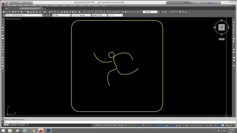
Task: Switch to the Start file tab
Action: (x=7, y=8)
